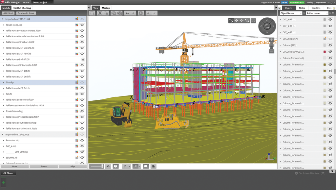Click the Add File(s) button
The height and width of the screenshot is (190, 336).
pos(8,13)
